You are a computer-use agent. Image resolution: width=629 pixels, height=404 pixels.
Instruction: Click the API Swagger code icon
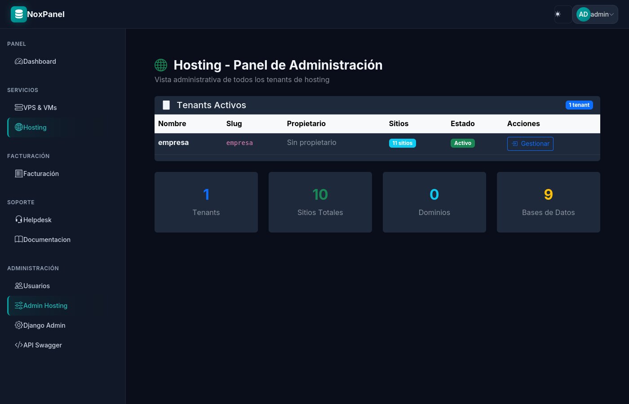pos(19,345)
